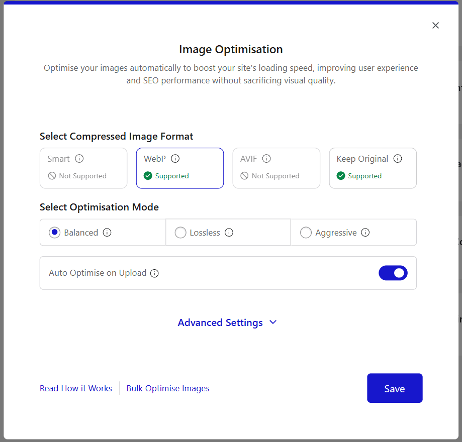462x442 pixels.
Task: Select the WebP compressed image format card
Action: 179,168
